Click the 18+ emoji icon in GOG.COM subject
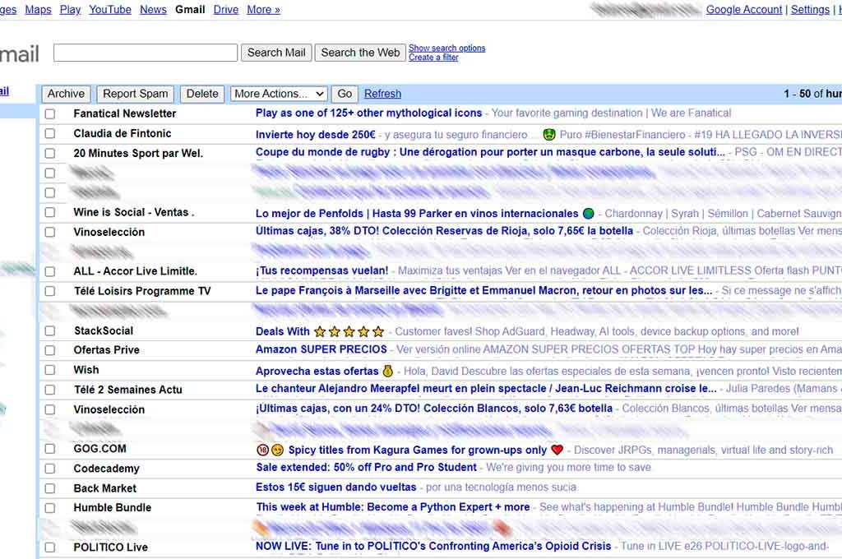The image size is (842, 559). point(262,450)
